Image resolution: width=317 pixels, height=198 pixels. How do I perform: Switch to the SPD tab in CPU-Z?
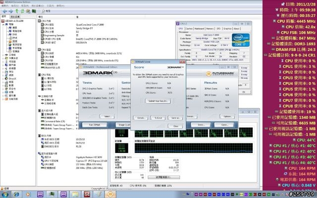[218, 29]
